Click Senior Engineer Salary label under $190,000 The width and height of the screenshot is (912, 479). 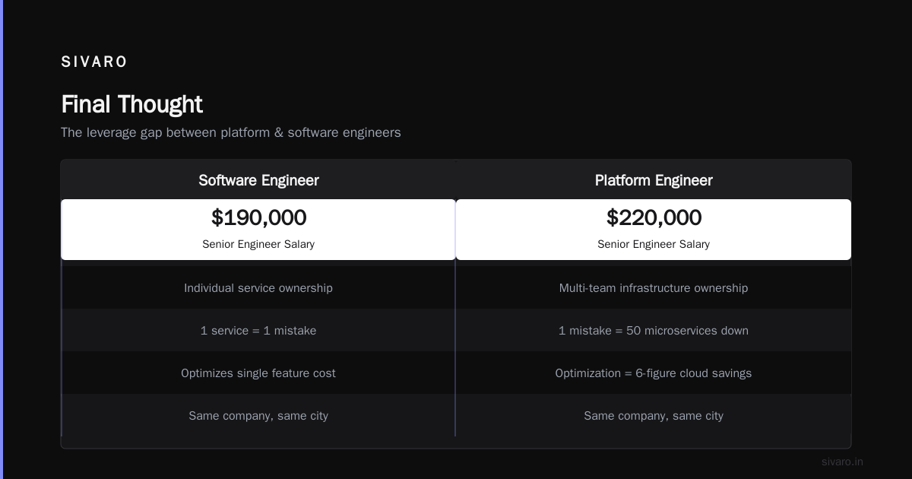point(258,244)
